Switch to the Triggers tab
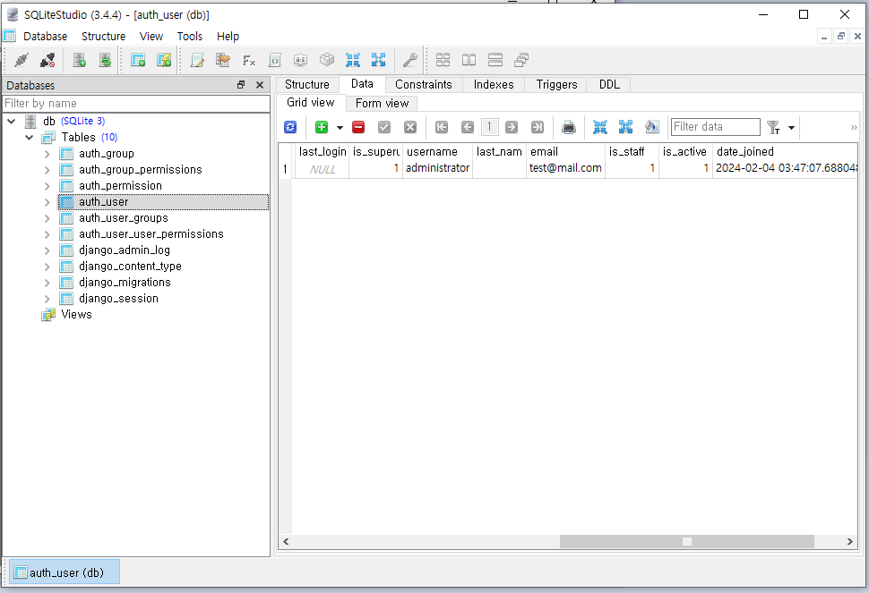This screenshot has width=869, height=593. [x=556, y=85]
